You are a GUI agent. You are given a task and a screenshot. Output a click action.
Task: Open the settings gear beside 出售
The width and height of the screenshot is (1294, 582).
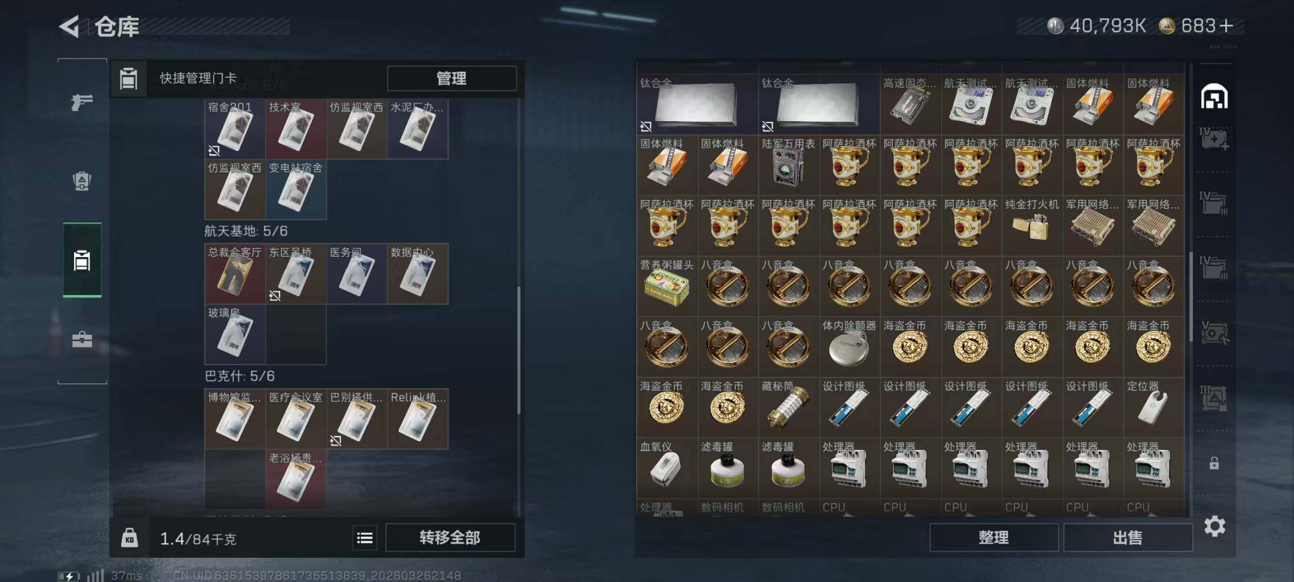pyautogui.click(x=1215, y=526)
